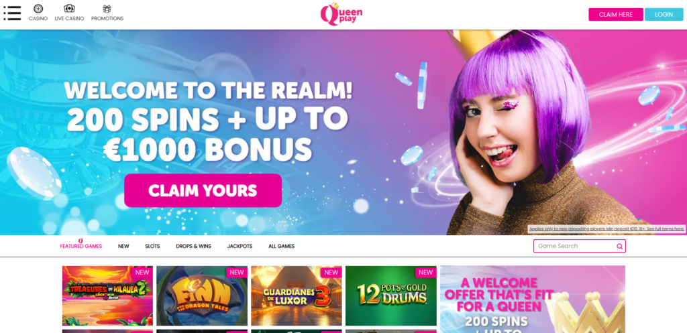
Task: Open Treasures of Kilauea 2 game thumbnail
Action: coord(107,295)
